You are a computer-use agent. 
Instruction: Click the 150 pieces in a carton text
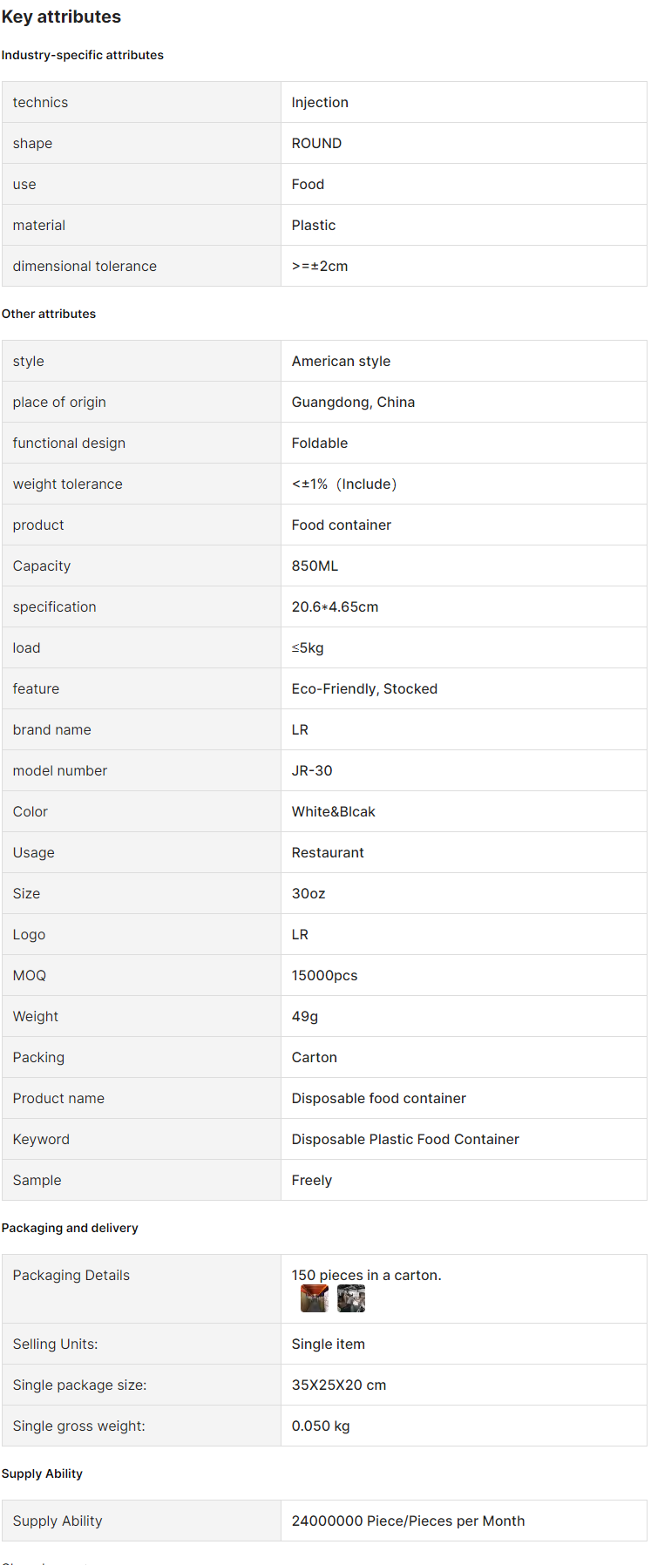tap(366, 1275)
